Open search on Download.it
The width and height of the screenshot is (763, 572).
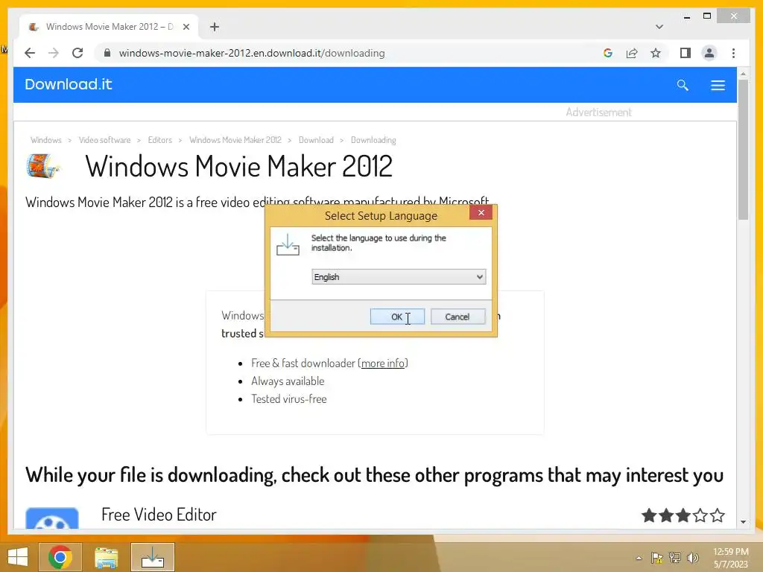click(x=683, y=85)
